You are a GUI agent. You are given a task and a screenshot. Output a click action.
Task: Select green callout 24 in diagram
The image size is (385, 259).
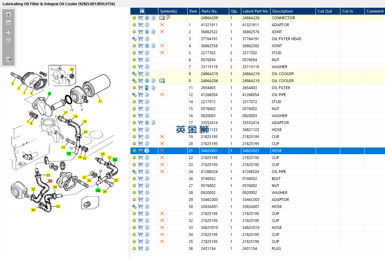click(x=98, y=190)
